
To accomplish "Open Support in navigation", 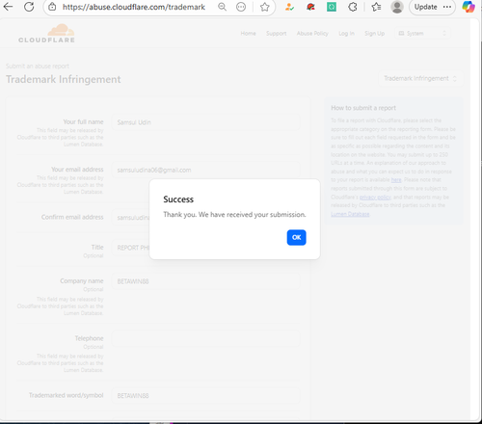I will (x=277, y=34).
